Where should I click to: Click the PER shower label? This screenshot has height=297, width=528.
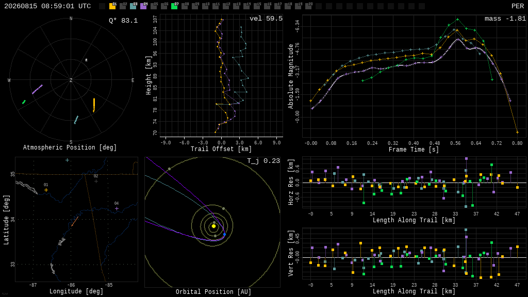click(518, 6)
